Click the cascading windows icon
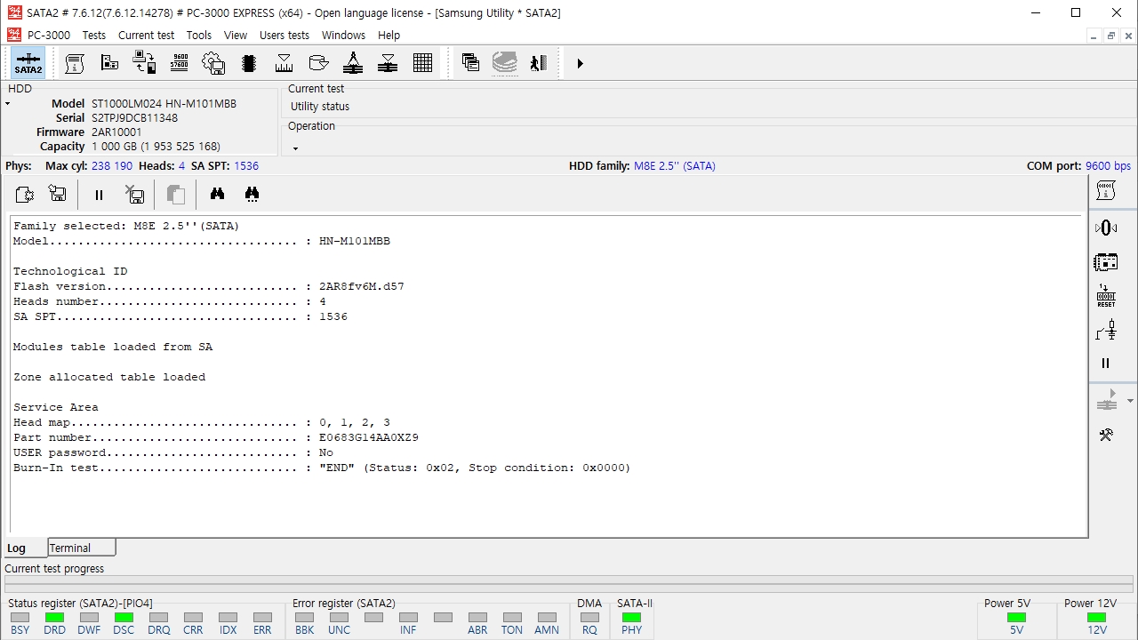The width and height of the screenshot is (1138, 640). 470,63
